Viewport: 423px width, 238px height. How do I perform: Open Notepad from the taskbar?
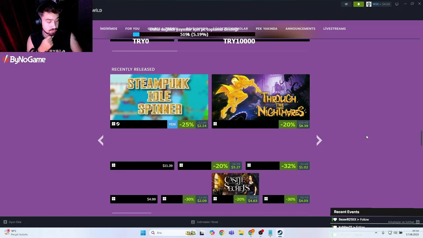pyautogui.click(x=270, y=233)
